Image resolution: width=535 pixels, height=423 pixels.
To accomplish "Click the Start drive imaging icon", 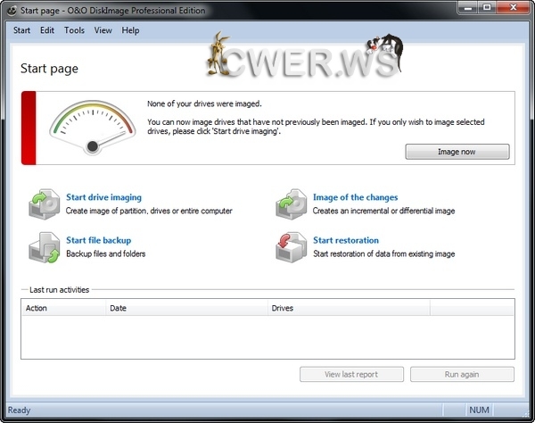I will [44, 203].
